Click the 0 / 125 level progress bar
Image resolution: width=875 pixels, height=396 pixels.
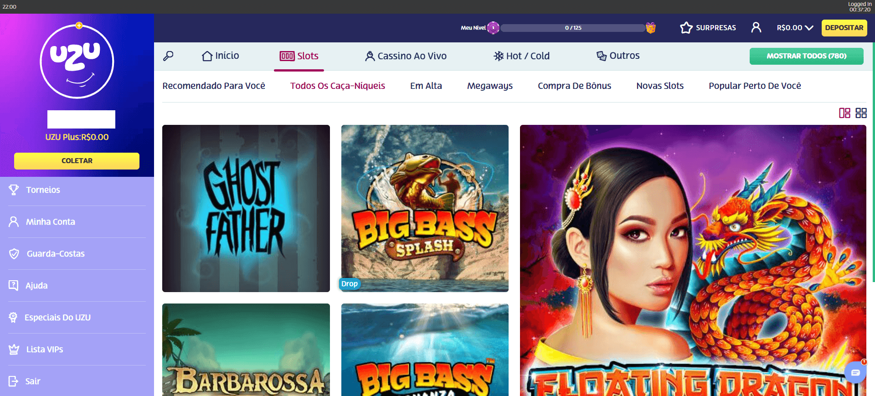pyautogui.click(x=573, y=28)
